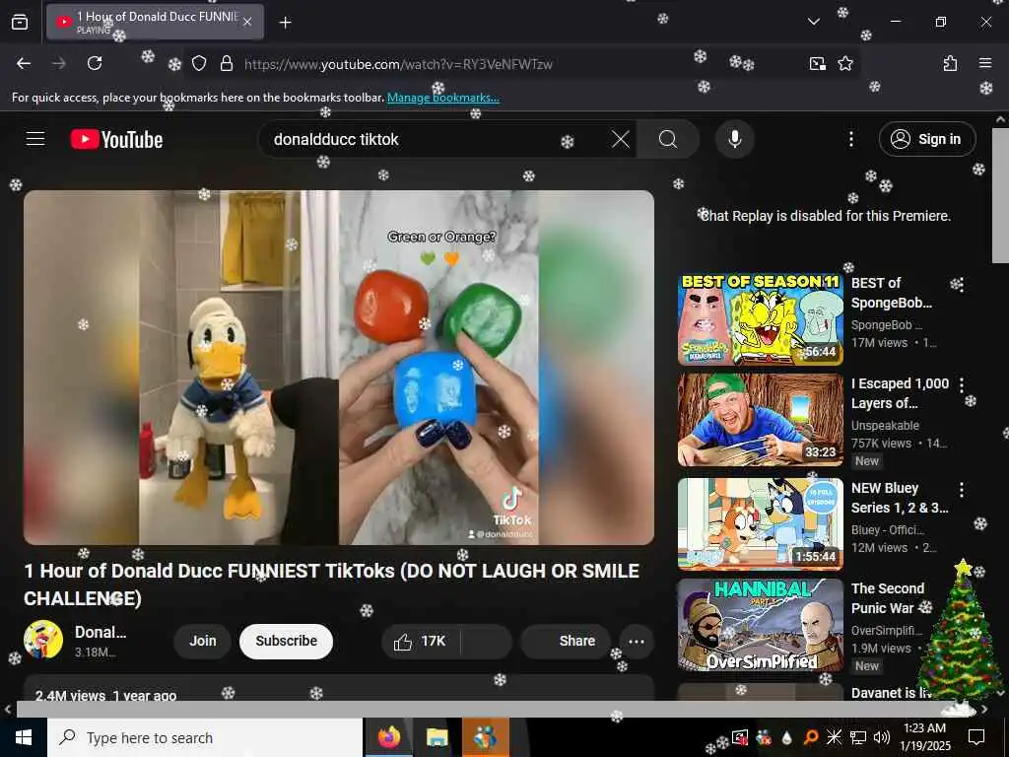The image size is (1009, 757).
Task: Open the Firefox View icon beside the tab
Action: coord(20,22)
